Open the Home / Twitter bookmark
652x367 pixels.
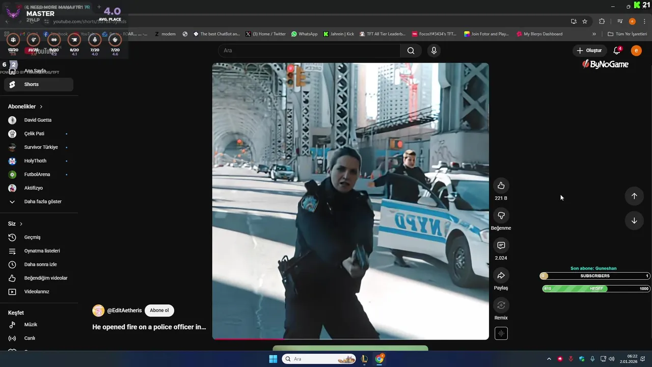point(265,34)
